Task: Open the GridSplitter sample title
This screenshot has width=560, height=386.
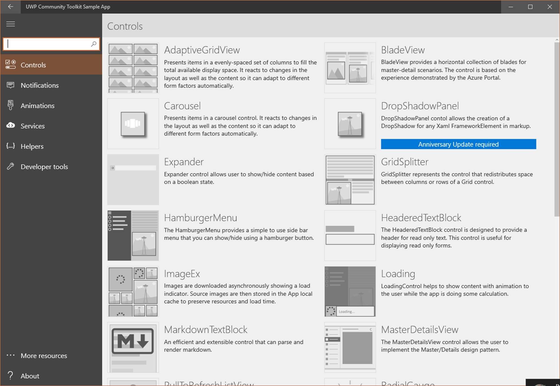Action: 404,162
